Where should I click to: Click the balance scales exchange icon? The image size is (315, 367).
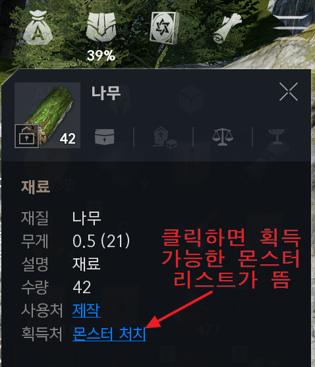click(223, 136)
